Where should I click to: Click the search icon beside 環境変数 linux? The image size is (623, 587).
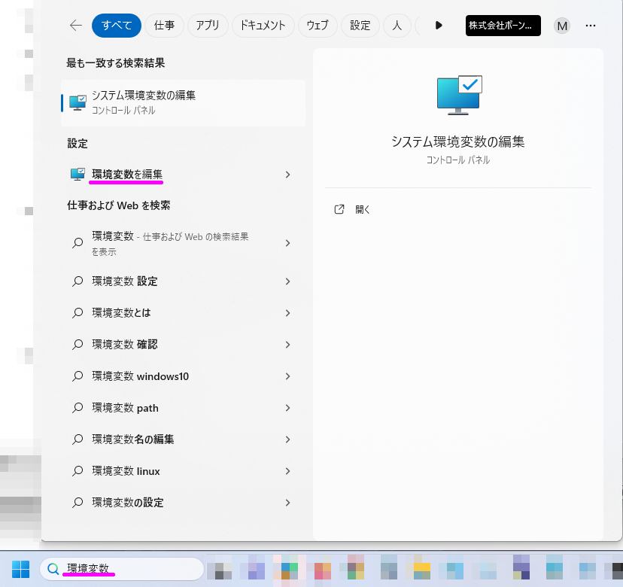(77, 471)
